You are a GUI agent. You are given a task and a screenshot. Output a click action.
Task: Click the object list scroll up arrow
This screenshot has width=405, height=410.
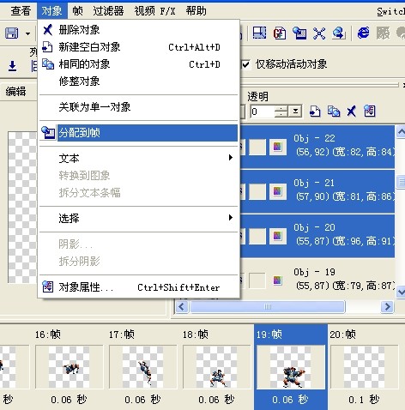click(401, 132)
